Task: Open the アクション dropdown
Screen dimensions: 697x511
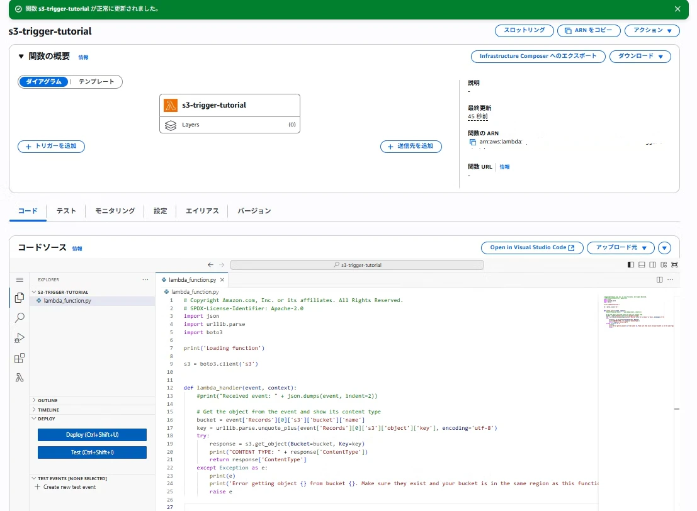Action: 652,30
